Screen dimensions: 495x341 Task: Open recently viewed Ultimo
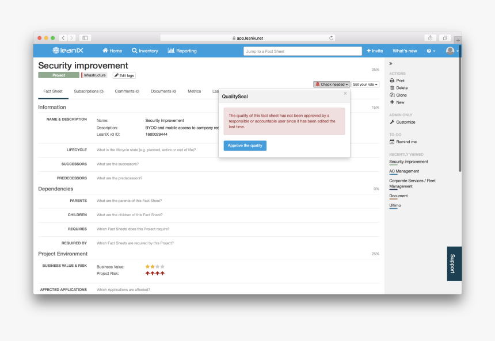click(x=395, y=205)
